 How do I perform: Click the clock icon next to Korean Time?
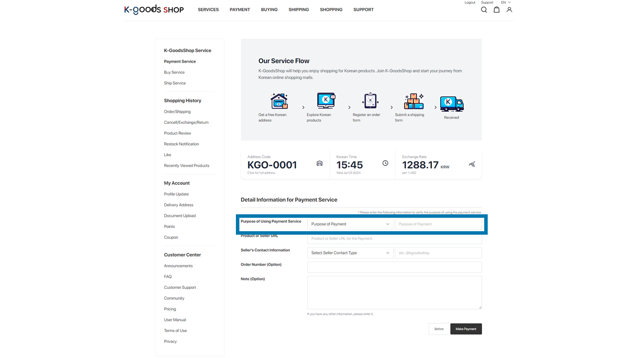[x=385, y=163]
